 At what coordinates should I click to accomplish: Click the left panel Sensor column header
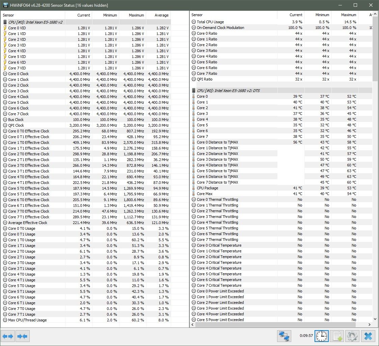(x=33, y=15)
